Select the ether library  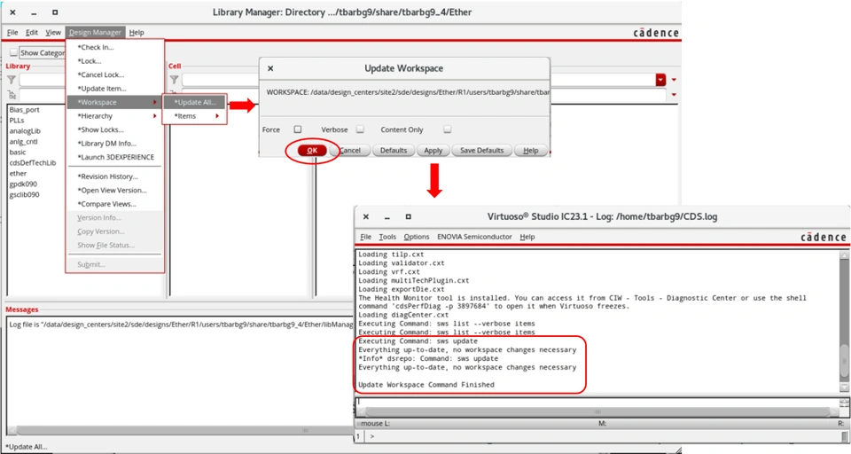[x=18, y=173]
